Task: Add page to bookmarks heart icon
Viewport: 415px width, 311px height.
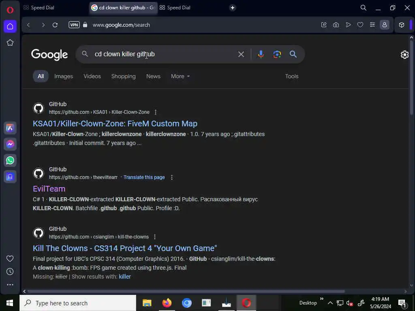Action: point(360,25)
